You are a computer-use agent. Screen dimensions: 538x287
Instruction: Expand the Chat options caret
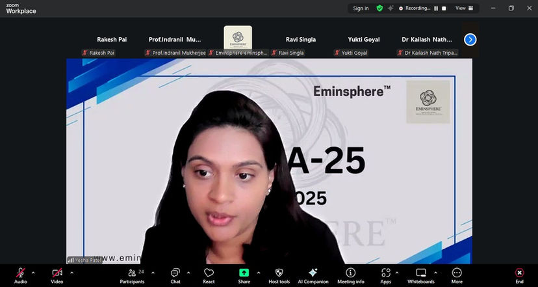tap(188, 273)
